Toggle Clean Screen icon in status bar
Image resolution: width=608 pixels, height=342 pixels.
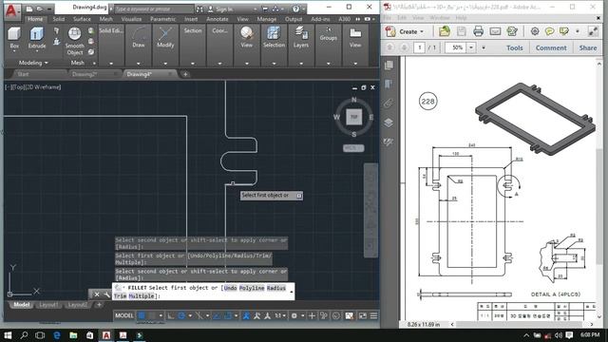coord(363,316)
